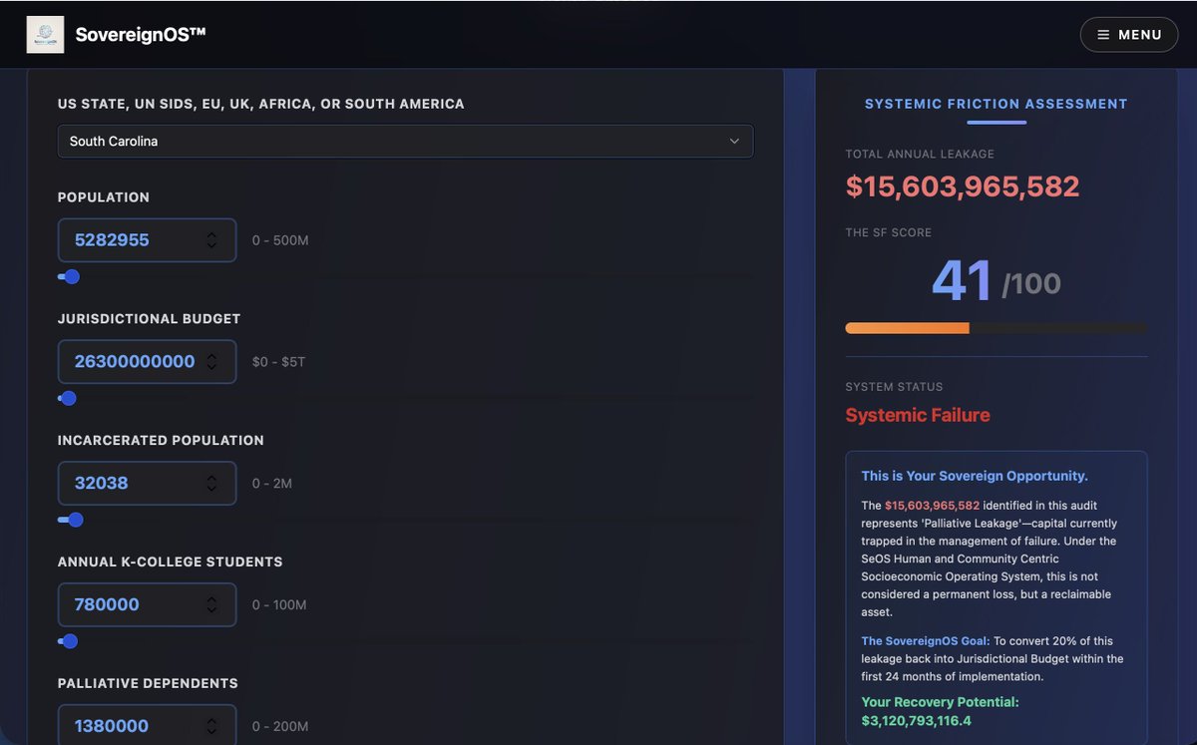Click the "0 - 500M" range hint

(280, 240)
